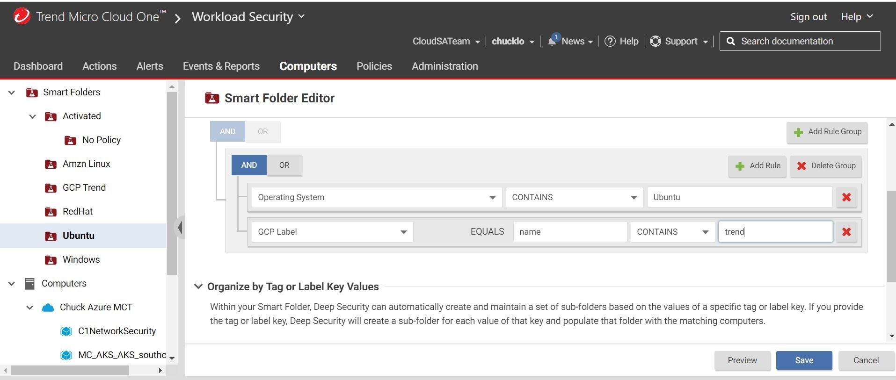Click the Chuck Azure MCT cloud icon
The height and width of the screenshot is (380, 896).
[x=48, y=308]
